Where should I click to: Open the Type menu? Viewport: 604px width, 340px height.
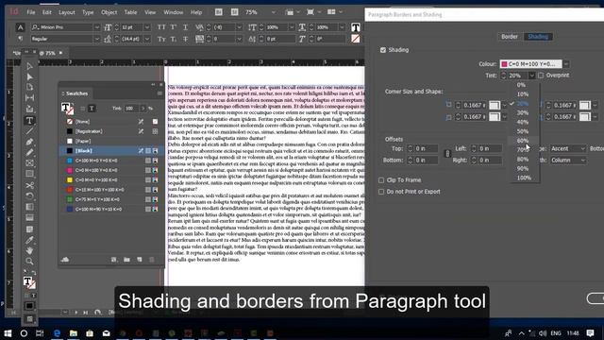tap(88, 12)
